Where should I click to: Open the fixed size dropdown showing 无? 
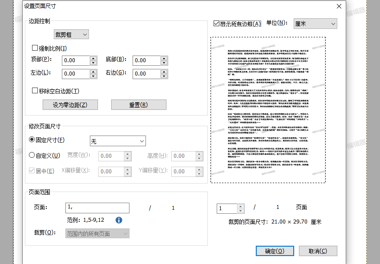click(117, 141)
